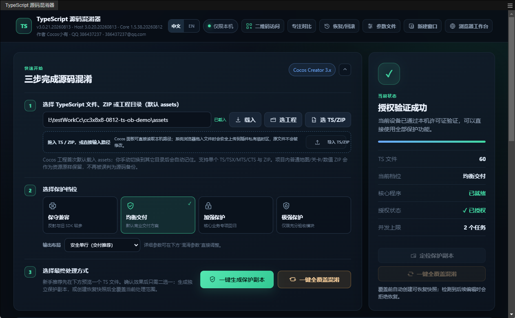
Task: Select the TypeScript 源码混淆器 tab
Action: click(x=29, y=5)
